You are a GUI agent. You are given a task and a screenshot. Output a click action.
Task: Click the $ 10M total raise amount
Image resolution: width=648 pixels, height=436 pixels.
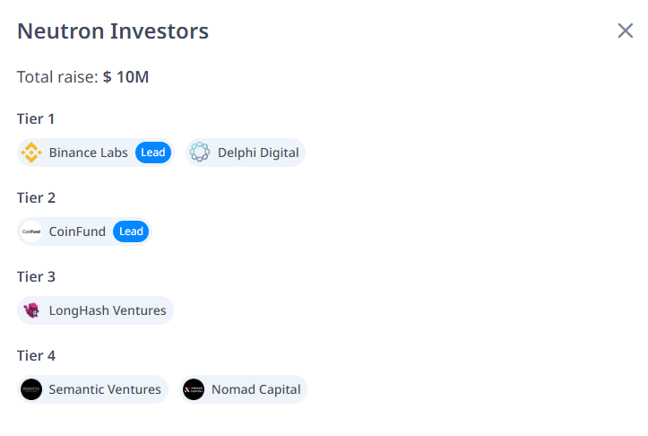click(126, 77)
